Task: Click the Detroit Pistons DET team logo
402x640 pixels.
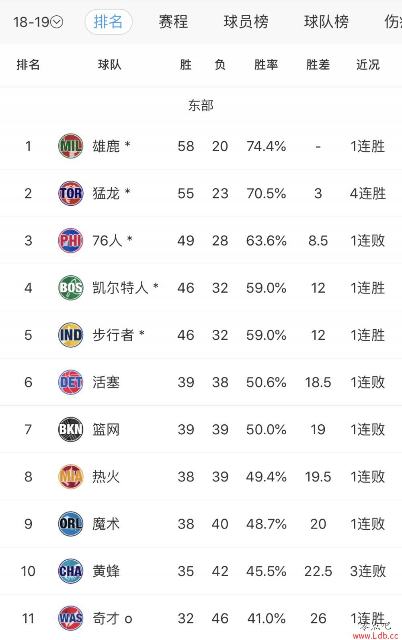Action: pos(71,382)
